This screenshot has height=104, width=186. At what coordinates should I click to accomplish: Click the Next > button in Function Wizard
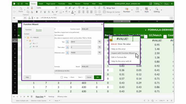pos(81,77)
